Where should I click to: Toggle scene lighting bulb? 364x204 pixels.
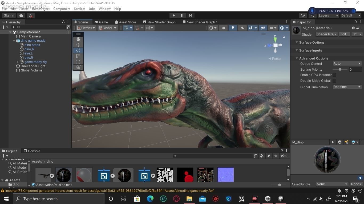coord(233,28)
